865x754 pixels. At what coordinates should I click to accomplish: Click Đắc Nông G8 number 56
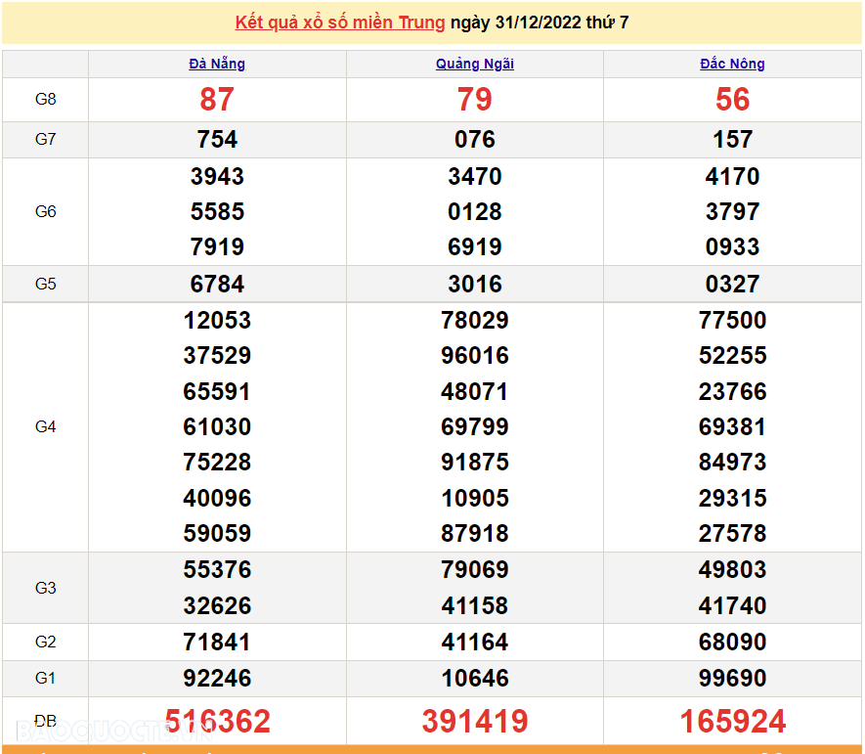[732, 100]
